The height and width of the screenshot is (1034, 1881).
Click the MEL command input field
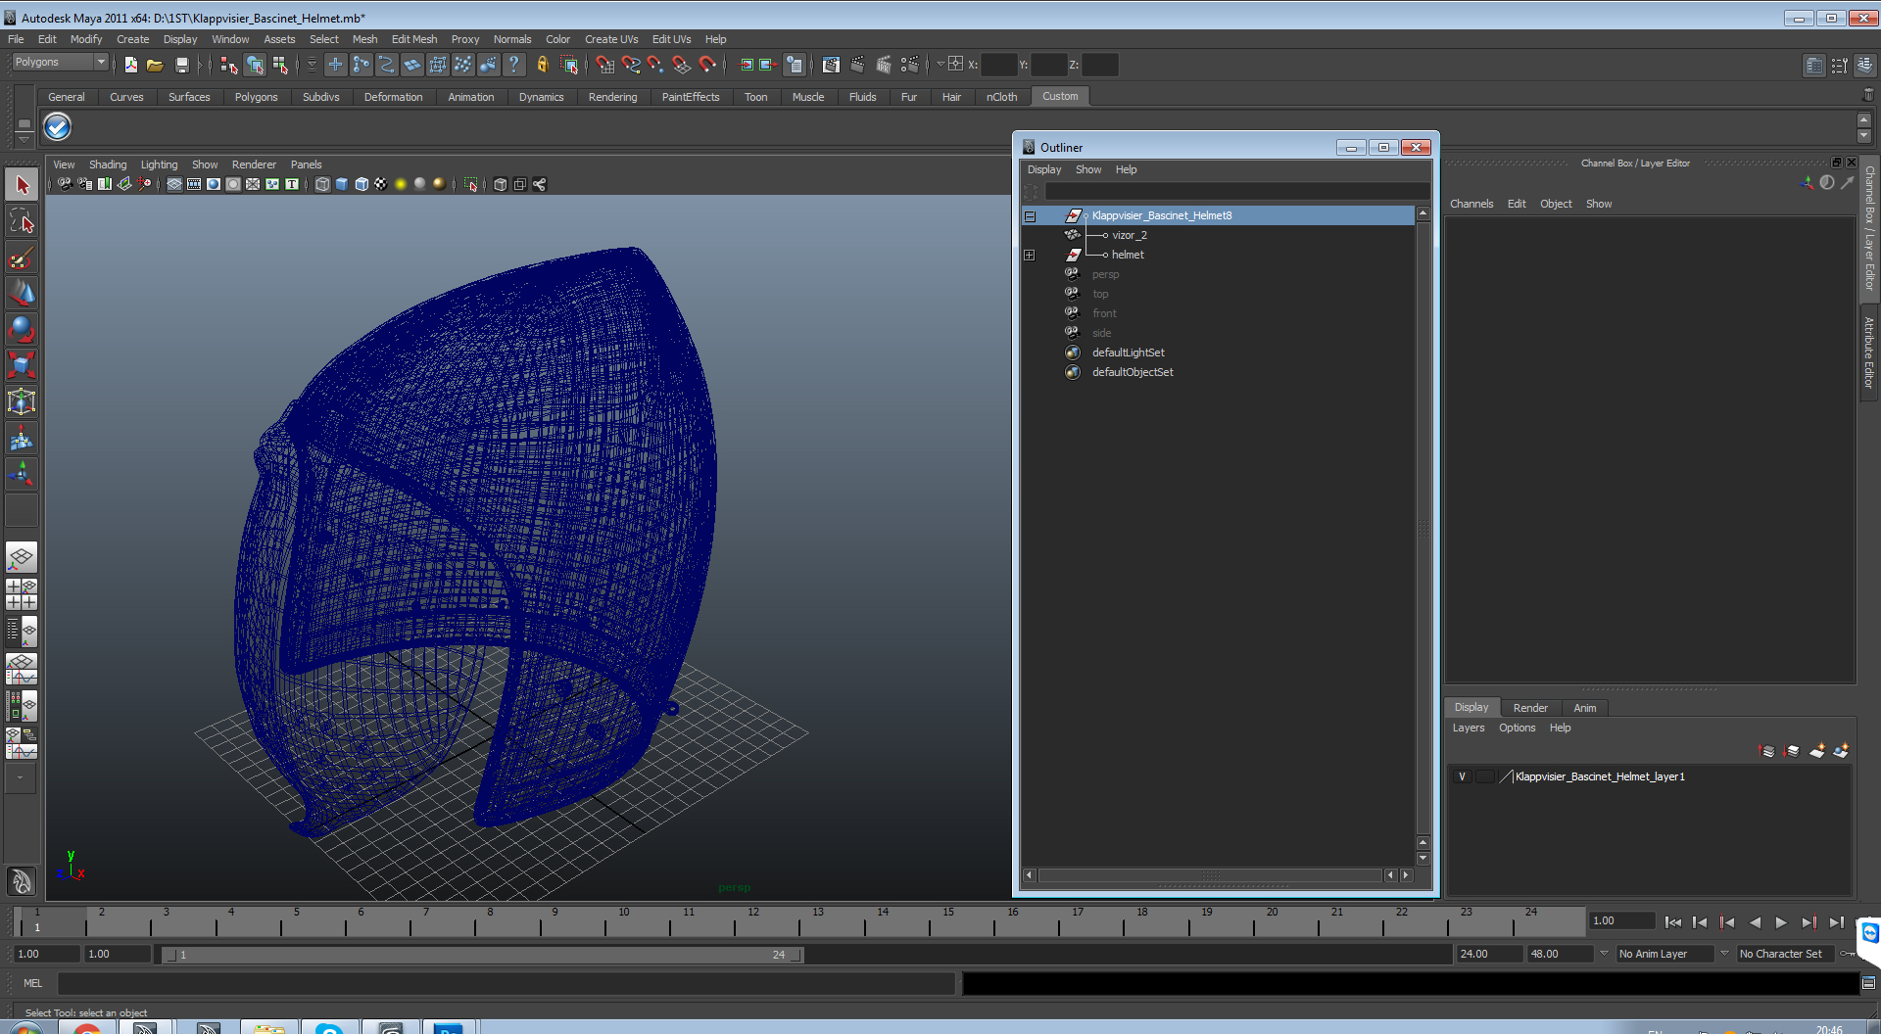coord(506,983)
